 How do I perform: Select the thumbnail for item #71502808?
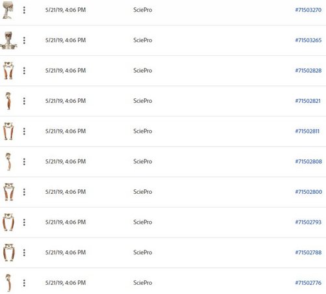coord(8,162)
